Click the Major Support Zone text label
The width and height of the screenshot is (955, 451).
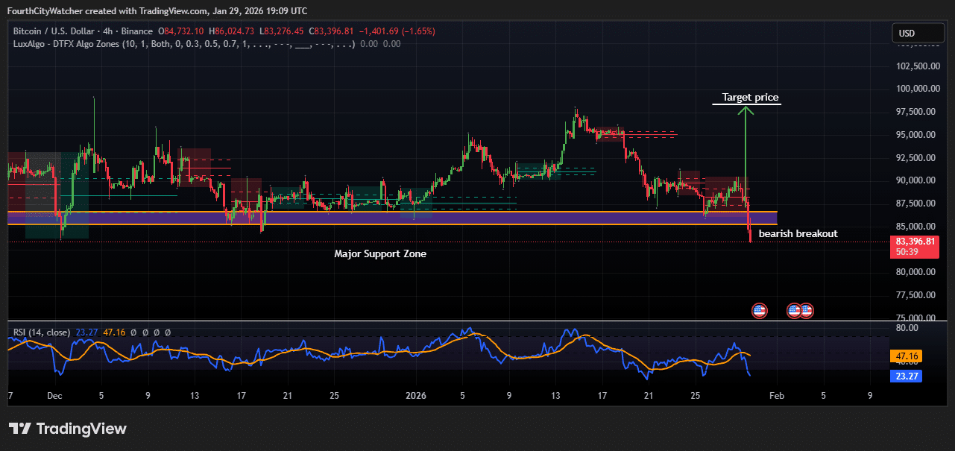(380, 253)
